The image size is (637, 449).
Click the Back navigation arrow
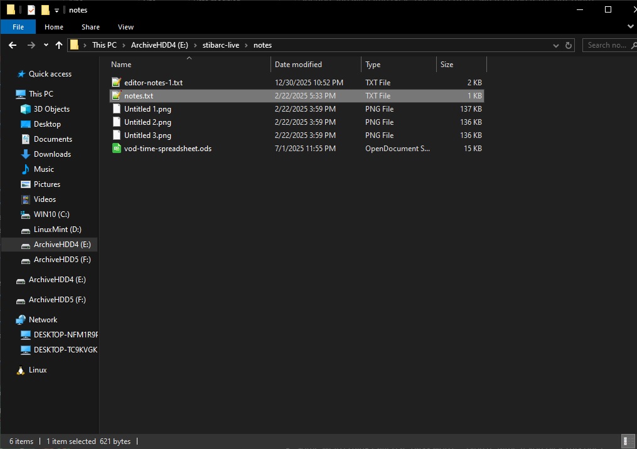tap(13, 45)
